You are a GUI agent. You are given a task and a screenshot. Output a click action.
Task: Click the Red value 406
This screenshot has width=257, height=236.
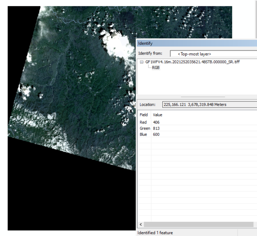[x=156, y=122]
